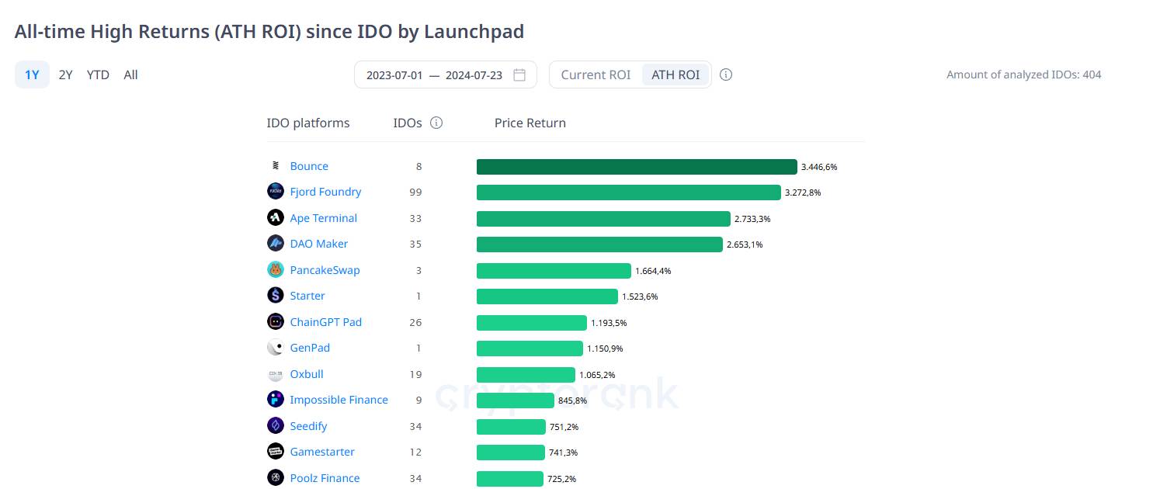Click the DAO Maker logo icon
Image resolution: width=1153 pixels, height=489 pixels.
[x=276, y=244]
